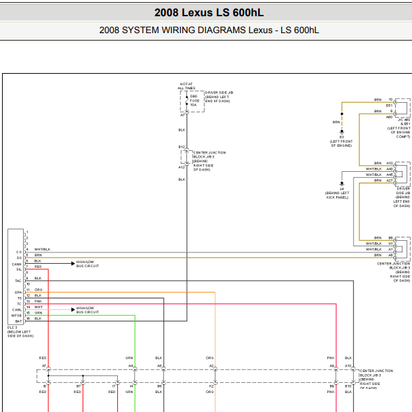Viewport: 412px width, 412px height.
Task: Click the 'K2' terminal label
Action: click(x=211, y=386)
